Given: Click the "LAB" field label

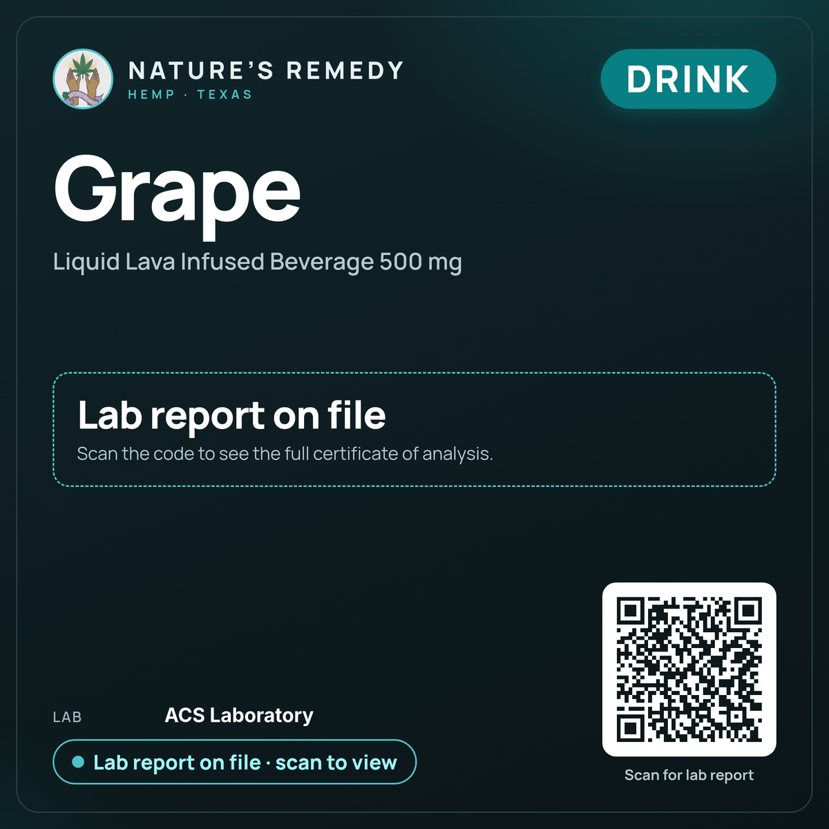Looking at the screenshot, I should pos(67,717).
